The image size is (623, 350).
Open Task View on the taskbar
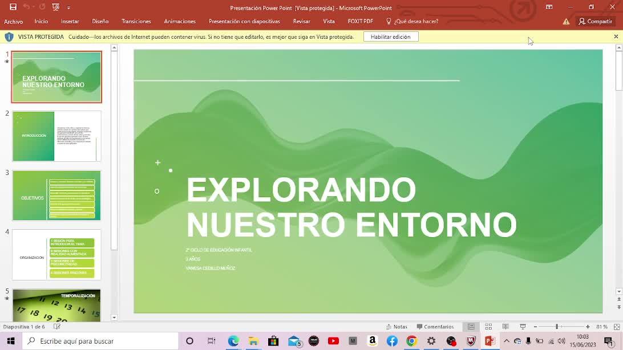[x=211, y=341]
